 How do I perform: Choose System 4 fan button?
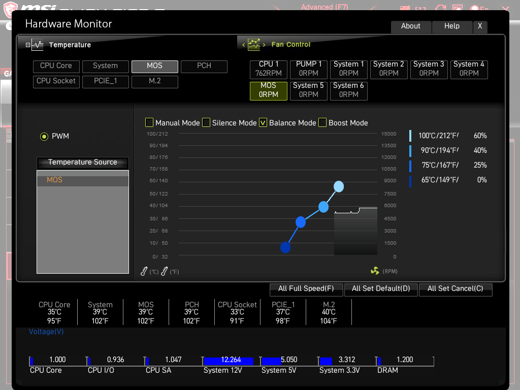coord(469,69)
